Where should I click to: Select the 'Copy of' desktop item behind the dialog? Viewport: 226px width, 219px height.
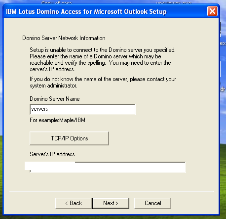56,2
